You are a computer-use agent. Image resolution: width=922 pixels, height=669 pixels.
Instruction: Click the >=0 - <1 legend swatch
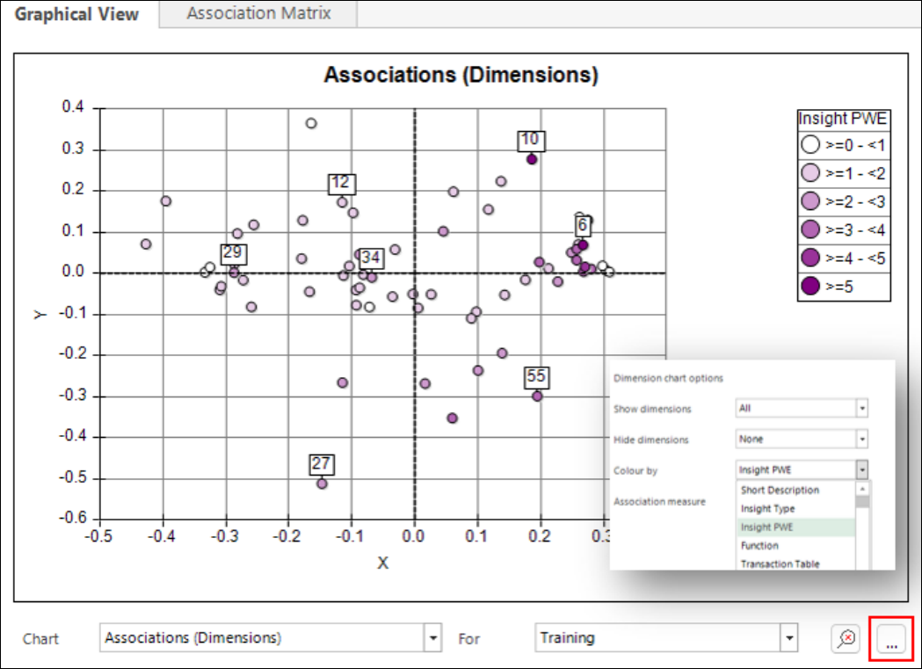click(811, 145)
